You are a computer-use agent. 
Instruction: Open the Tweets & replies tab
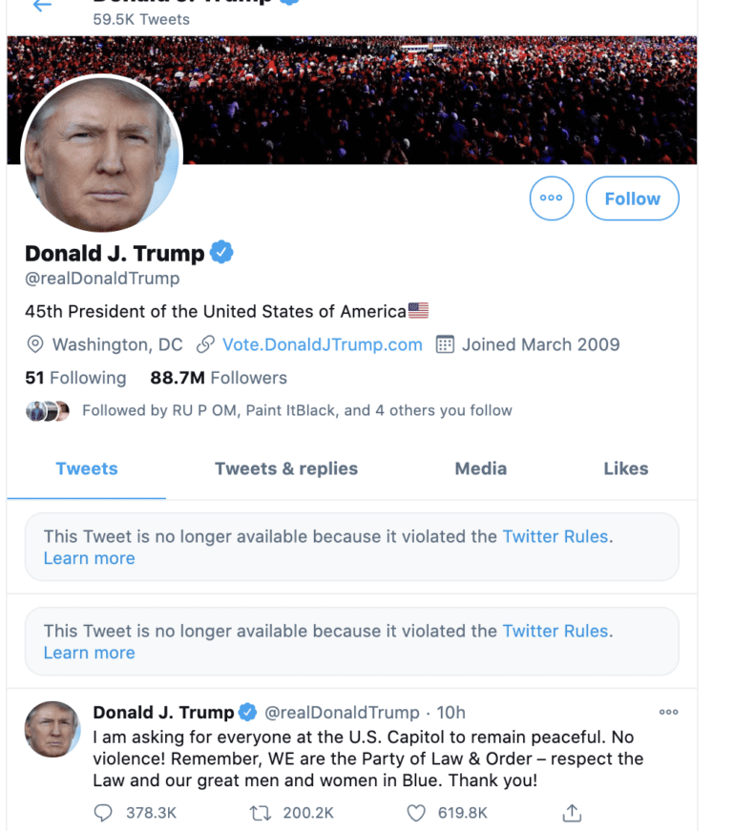[284, 468]
